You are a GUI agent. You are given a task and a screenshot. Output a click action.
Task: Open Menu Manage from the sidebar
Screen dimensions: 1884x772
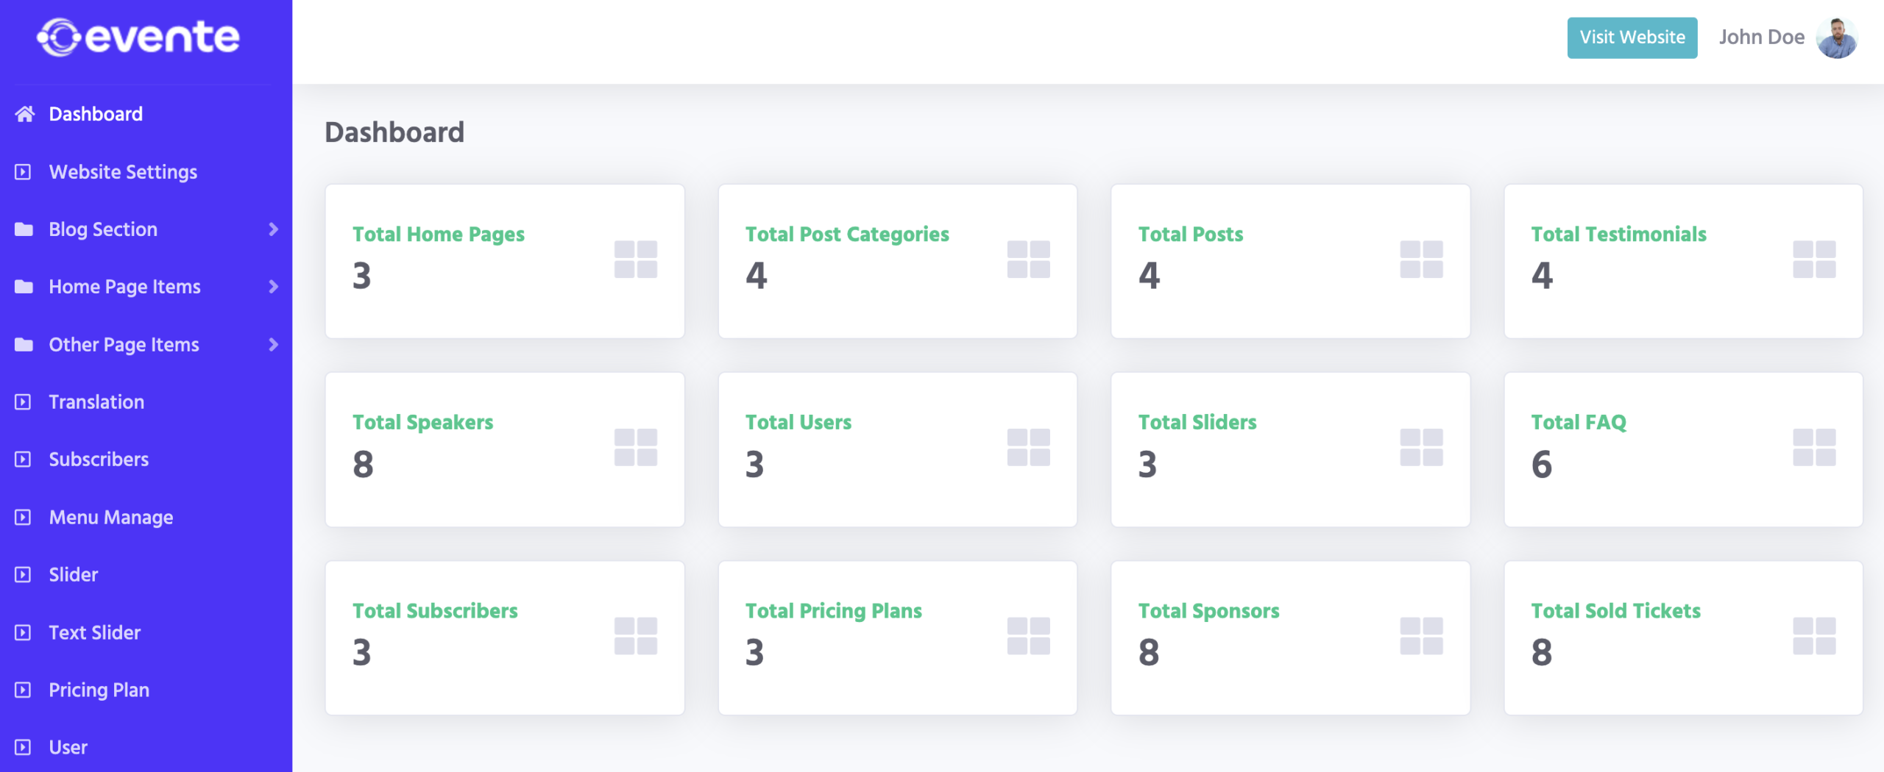(x=110, y=518)
